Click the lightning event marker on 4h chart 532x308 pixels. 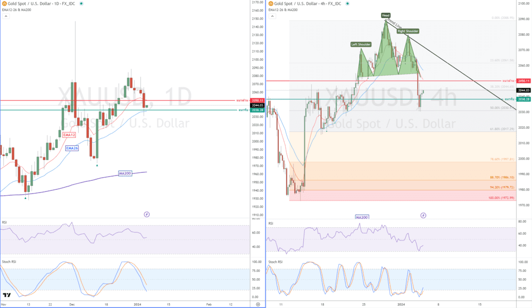pos(423,215)
